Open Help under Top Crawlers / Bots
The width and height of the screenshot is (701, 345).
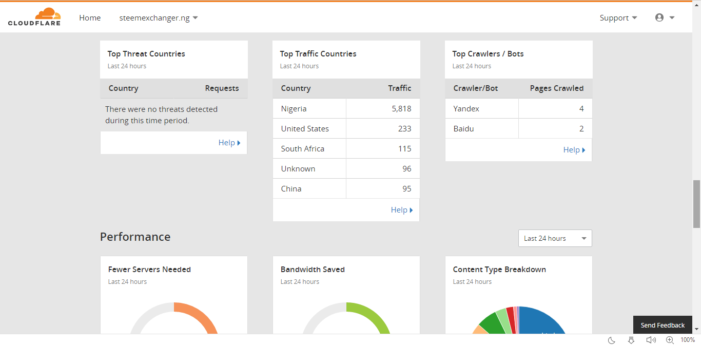pyautogui.click(x=574, y=150)
